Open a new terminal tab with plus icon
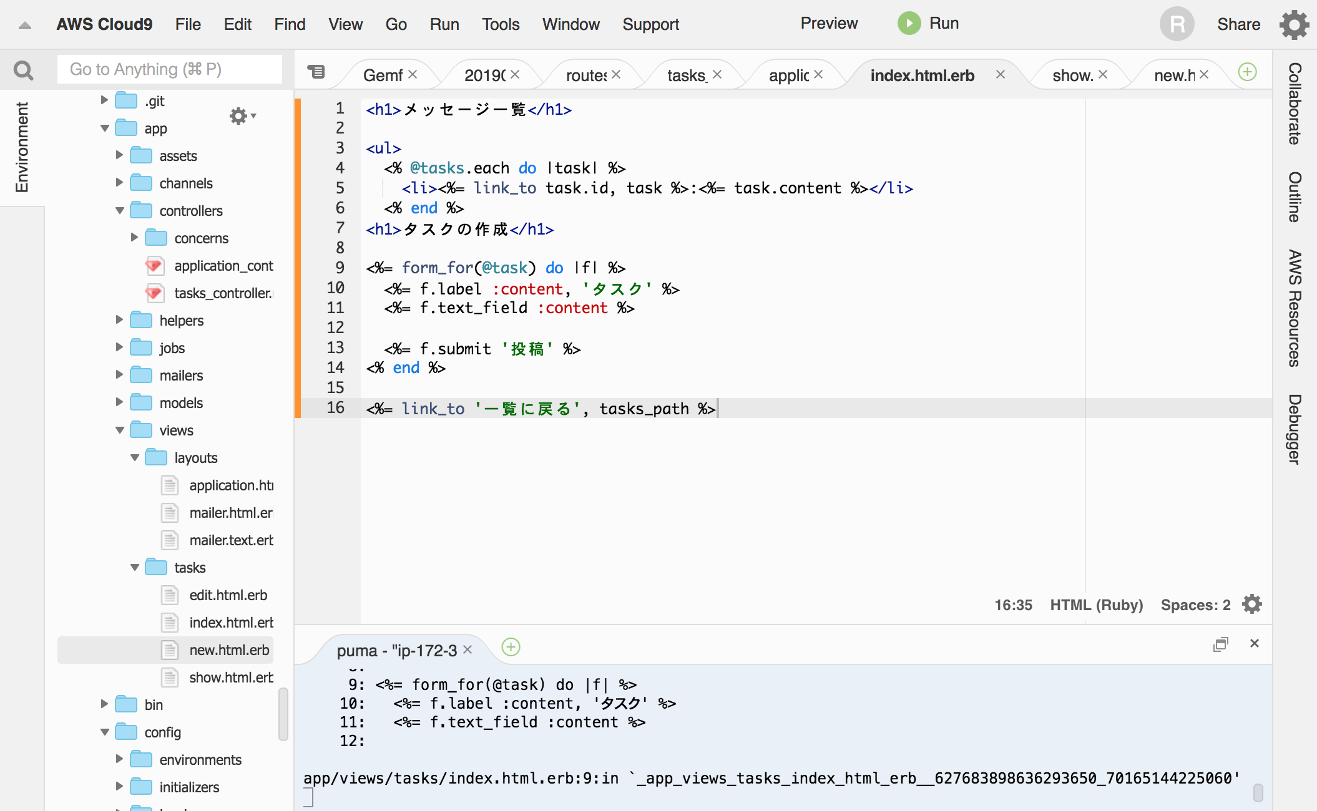This screenshot has width=1317, height=811. tap(511, 647)
